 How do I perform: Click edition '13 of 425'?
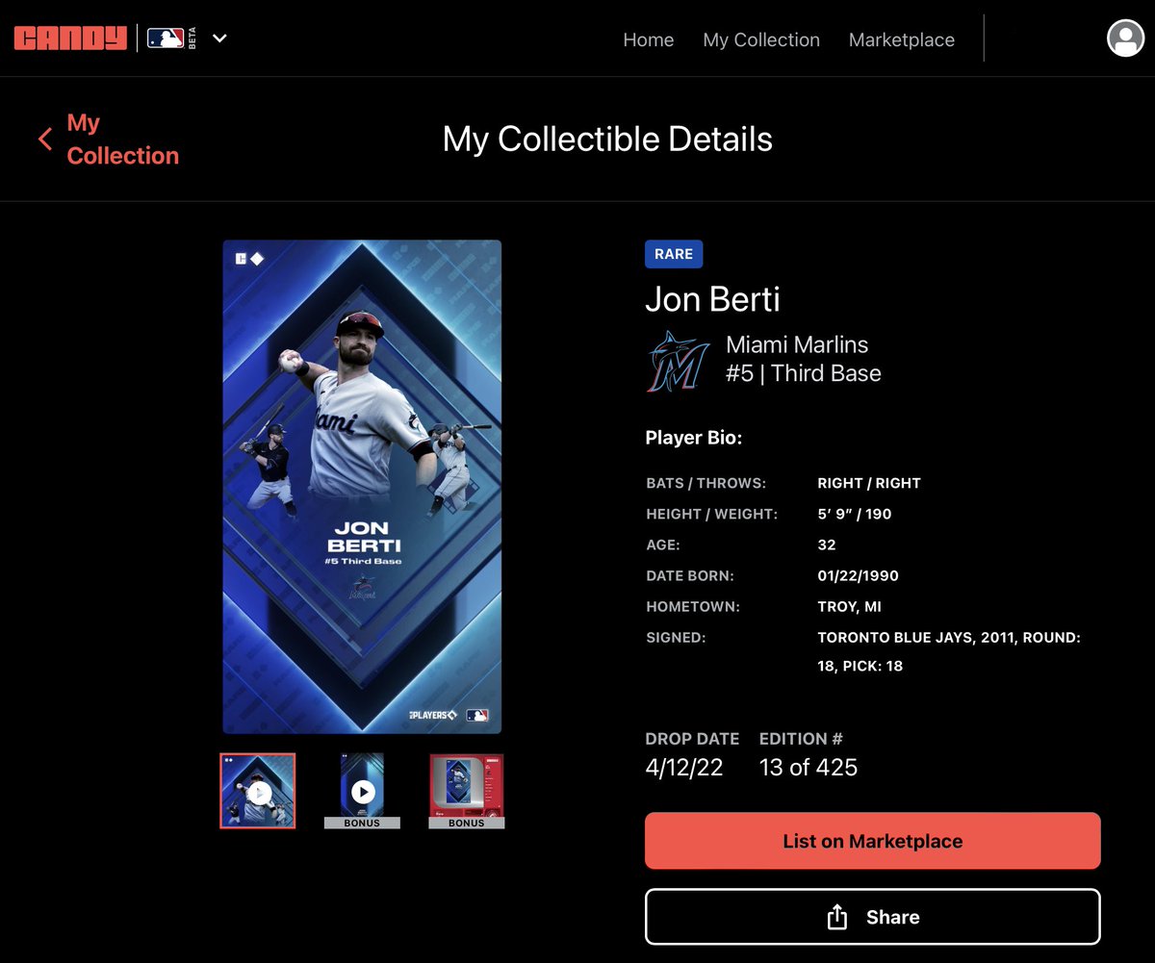point(808,768)
